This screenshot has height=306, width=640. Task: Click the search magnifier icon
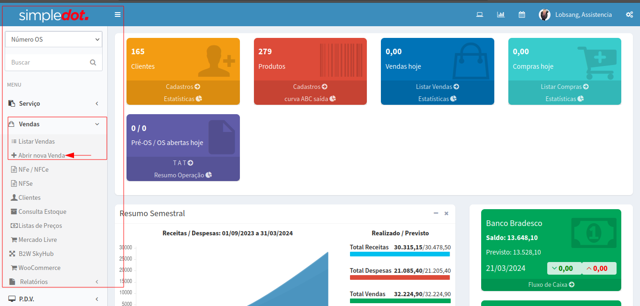pos(93,62)
